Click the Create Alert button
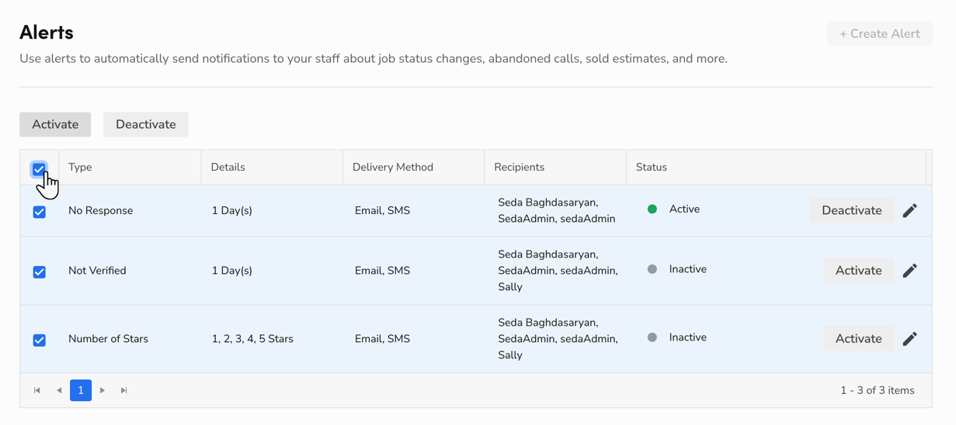956x425 pixels. click(880, 34)
